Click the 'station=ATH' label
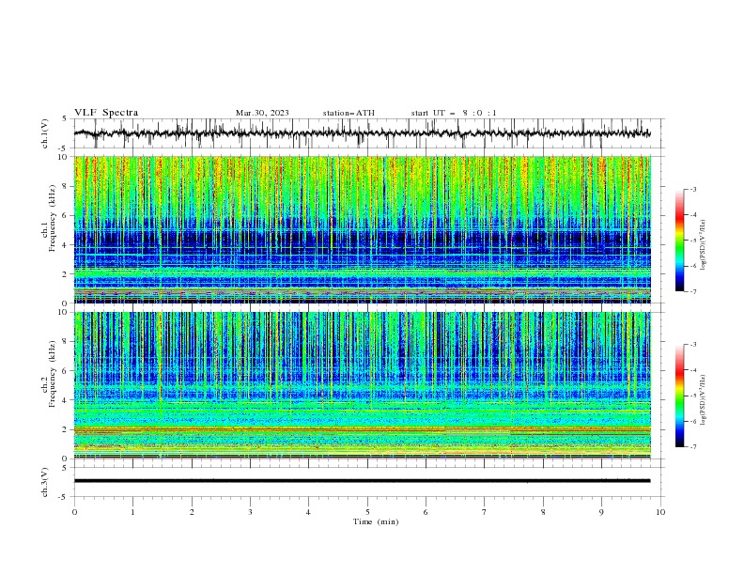 pyautogui.click(x=349, y=113)
